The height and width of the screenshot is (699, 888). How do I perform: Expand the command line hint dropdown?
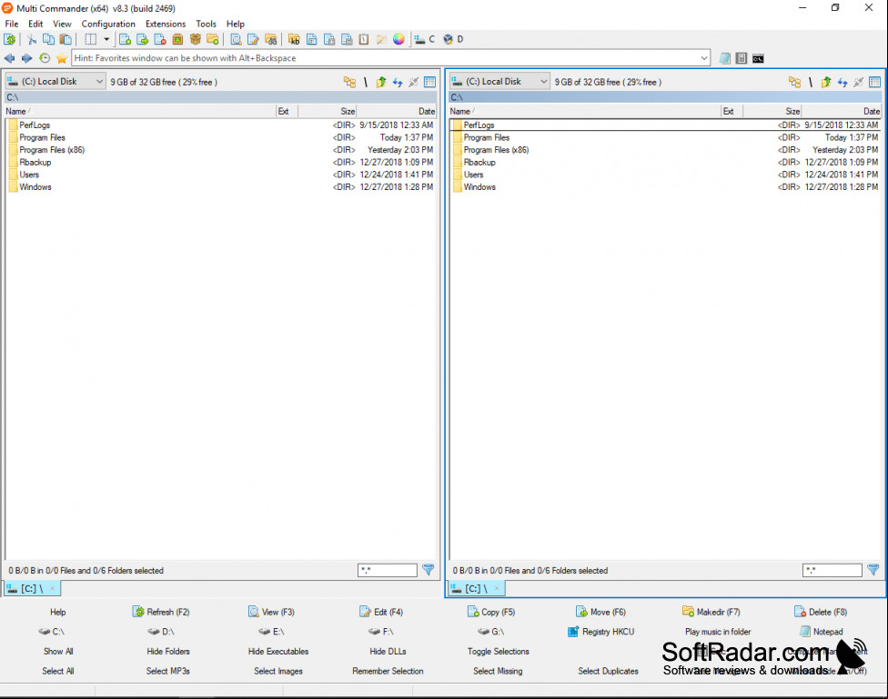point(704,58)
